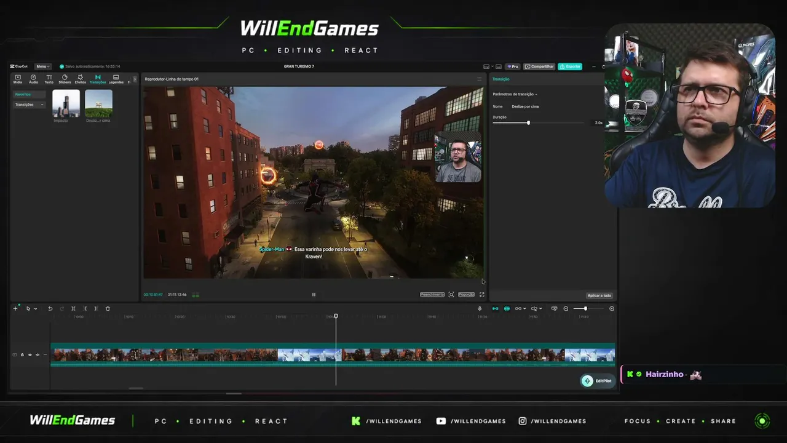
Task: Toggle timeline auto snapping
Action: coord(507,308)
